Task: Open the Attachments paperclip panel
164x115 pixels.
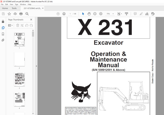Action: coord(3,40)
